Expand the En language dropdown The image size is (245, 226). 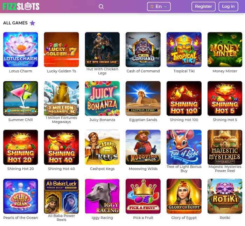tap(159, 7)
